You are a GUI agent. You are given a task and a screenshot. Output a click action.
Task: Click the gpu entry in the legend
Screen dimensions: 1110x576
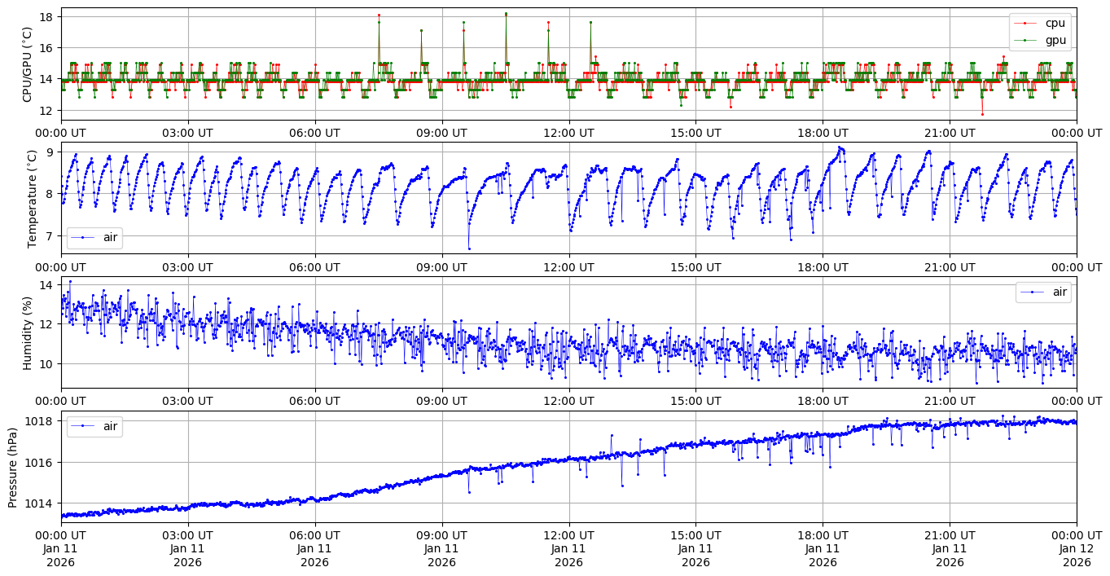[1055, 40]
